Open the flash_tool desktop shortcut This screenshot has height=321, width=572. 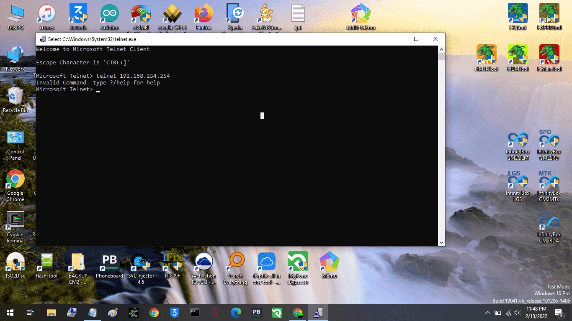coord(47,265)
